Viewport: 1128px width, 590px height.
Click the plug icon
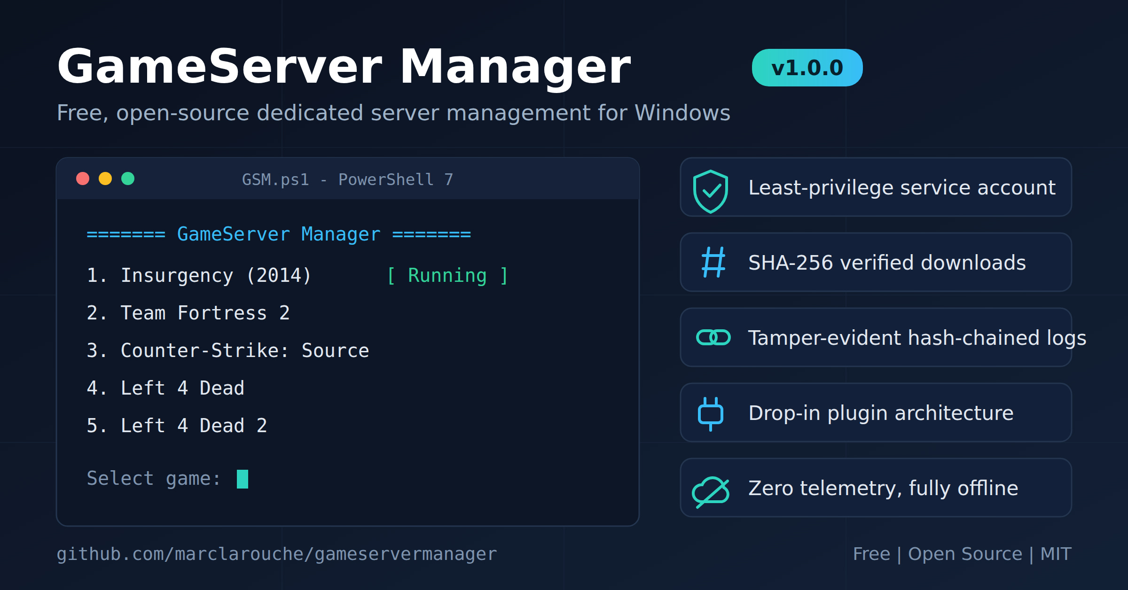(711, 414)
